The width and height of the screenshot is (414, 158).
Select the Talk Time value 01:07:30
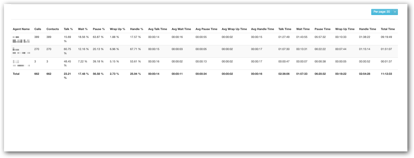coord(284,49)
